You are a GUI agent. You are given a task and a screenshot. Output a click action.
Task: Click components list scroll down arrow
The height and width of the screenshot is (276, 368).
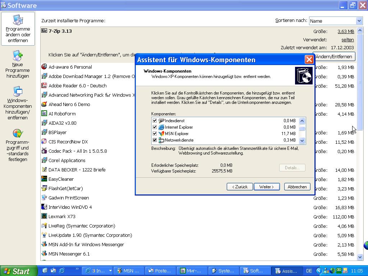[x=302, y=141]
